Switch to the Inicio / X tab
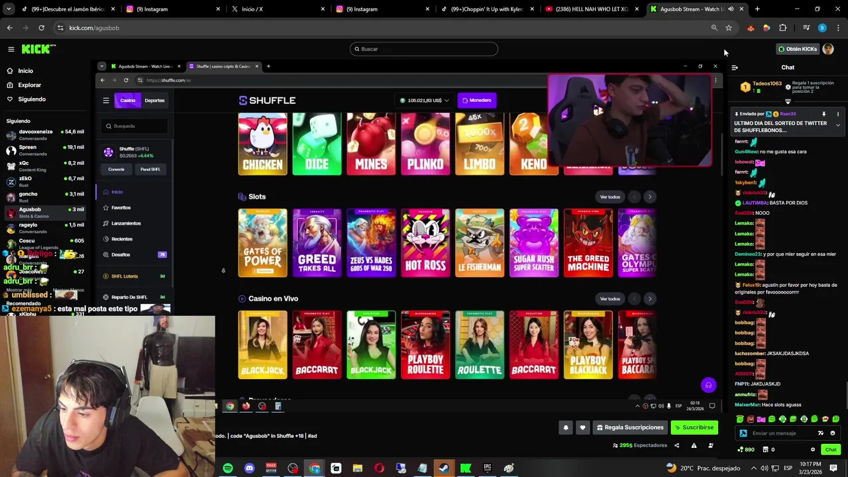The width and height of the screenshot is (848, 477). 277,9
